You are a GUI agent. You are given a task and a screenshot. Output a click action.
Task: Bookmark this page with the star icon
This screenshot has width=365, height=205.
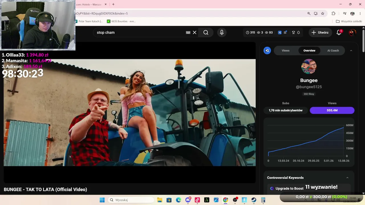pos(323,13)
